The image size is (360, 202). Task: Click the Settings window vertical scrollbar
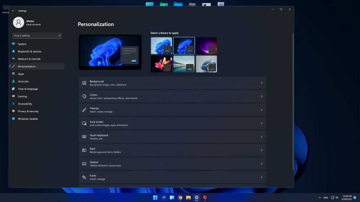click(x=293, y=101)
